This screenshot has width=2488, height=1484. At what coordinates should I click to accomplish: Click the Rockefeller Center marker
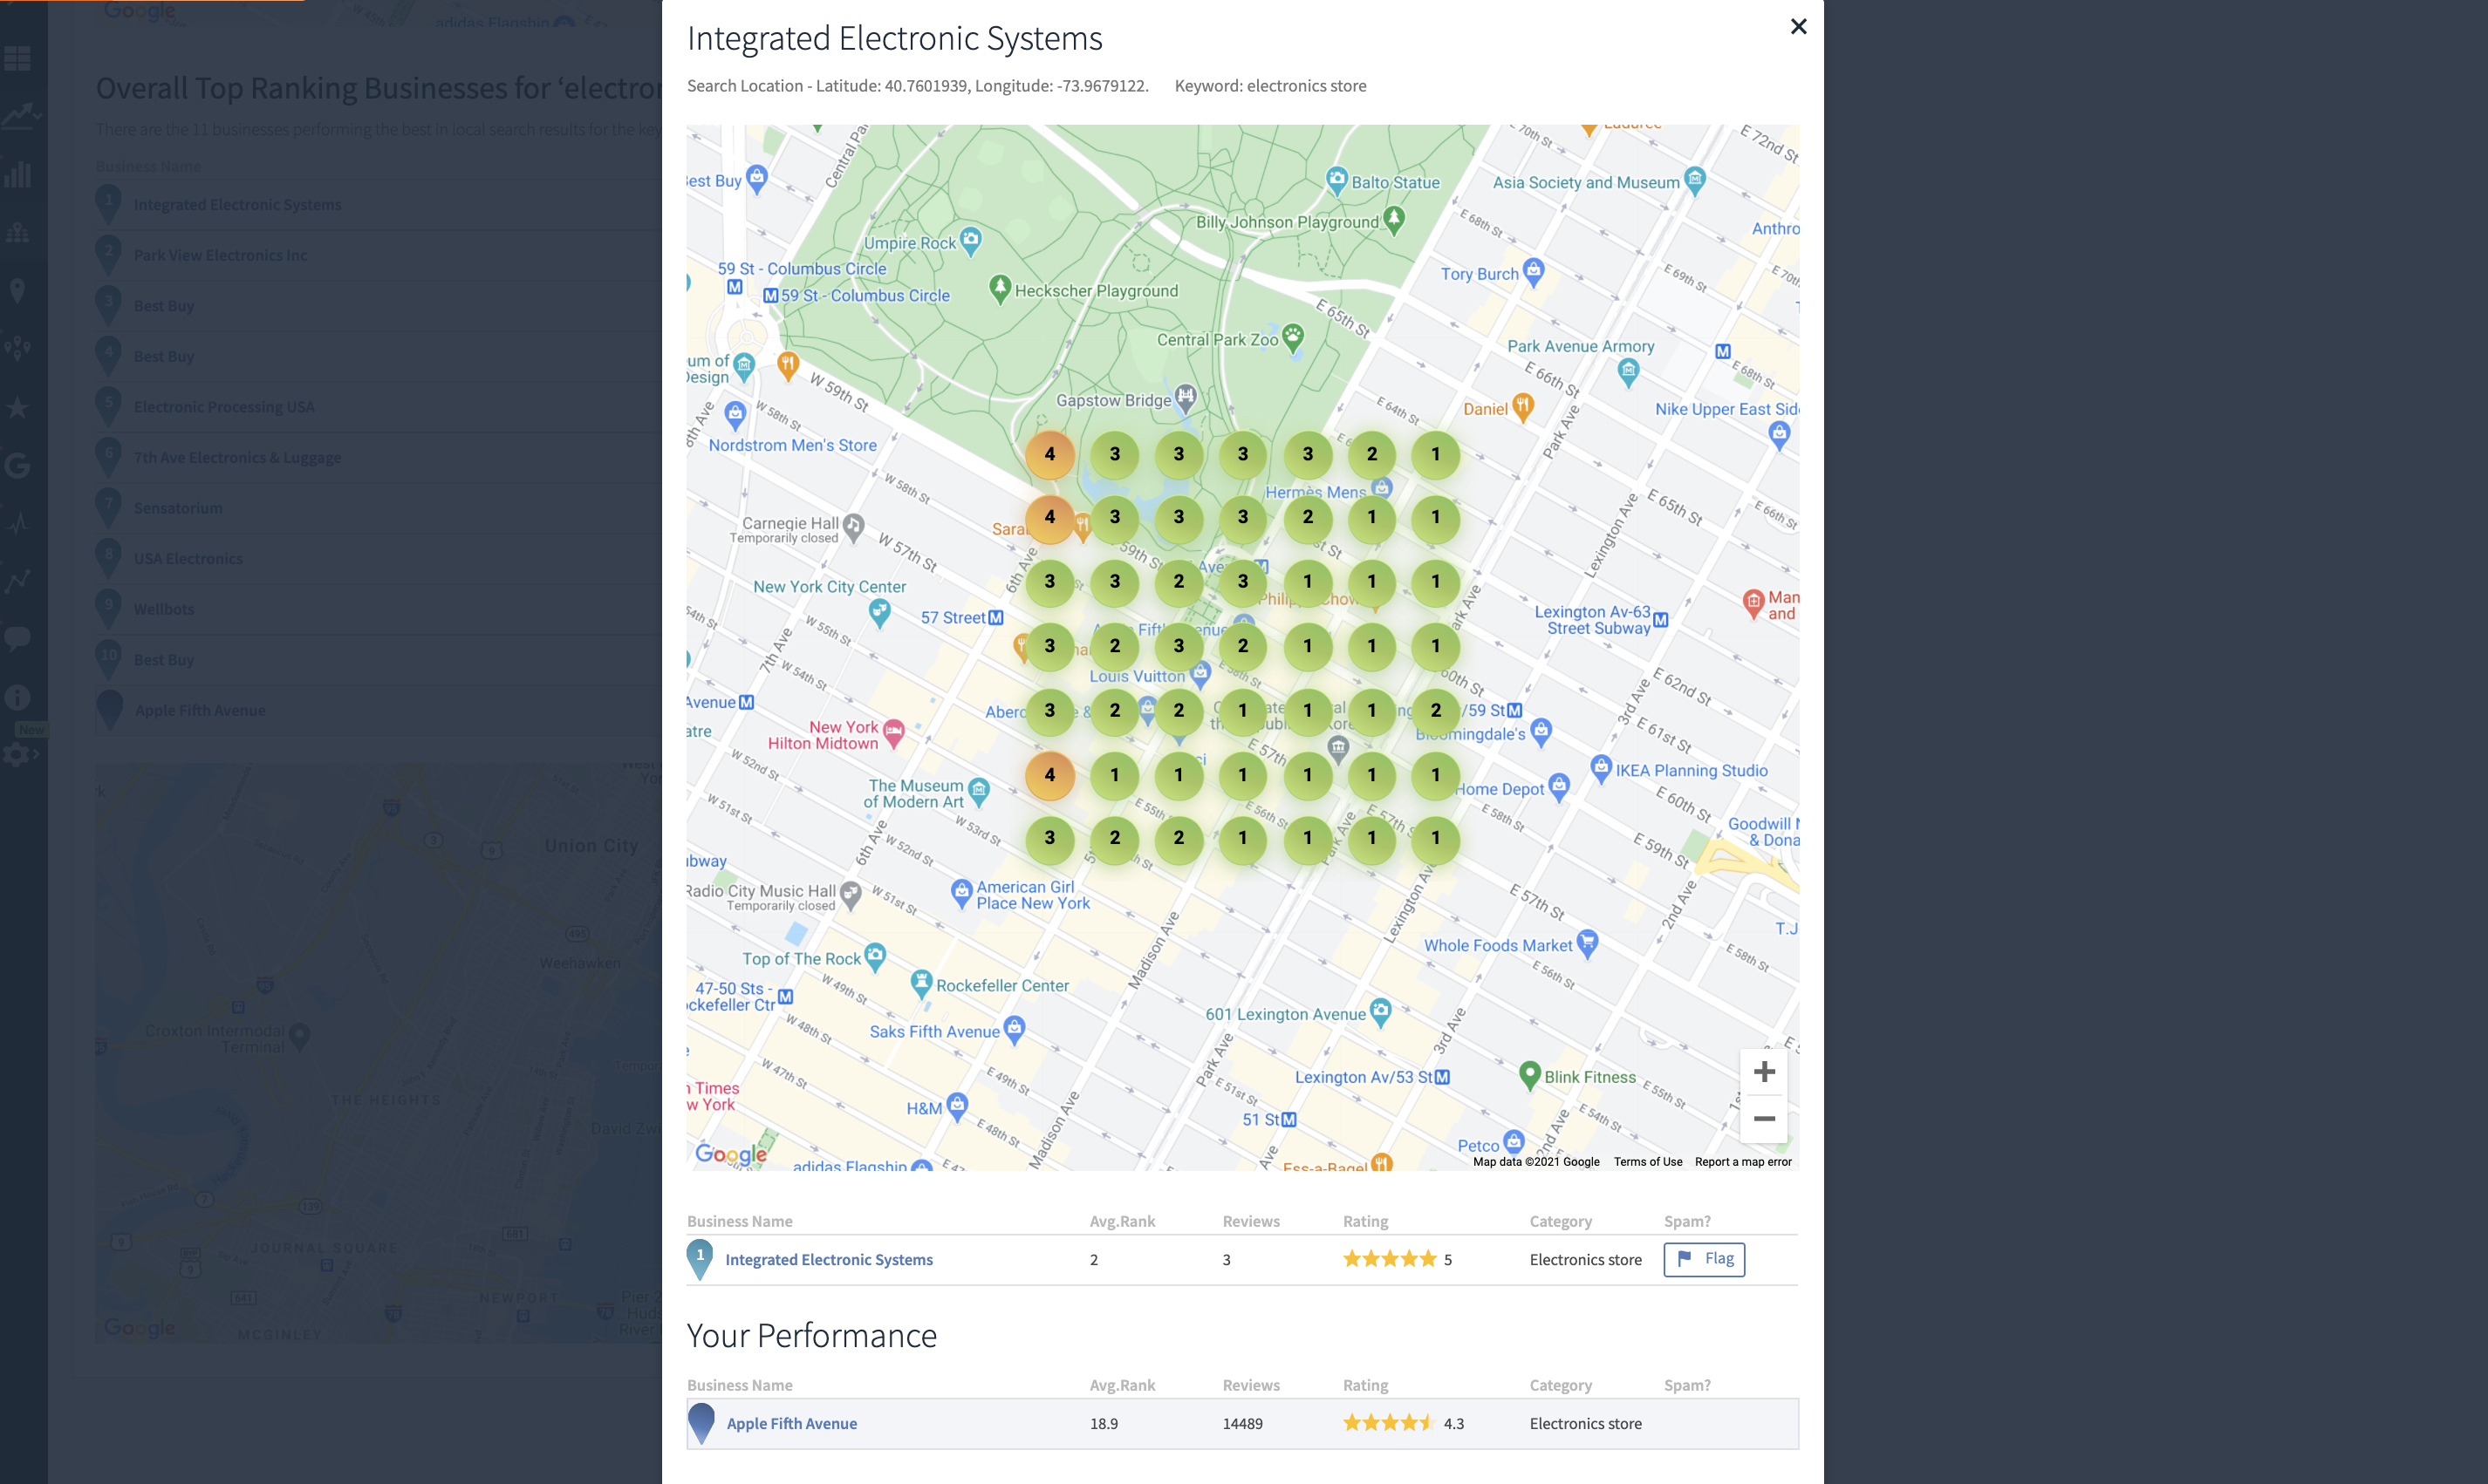click(921, 983)
